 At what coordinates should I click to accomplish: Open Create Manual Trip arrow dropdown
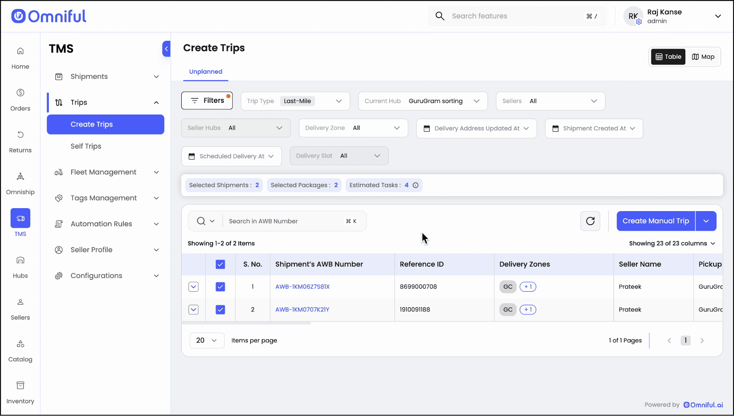706,221
